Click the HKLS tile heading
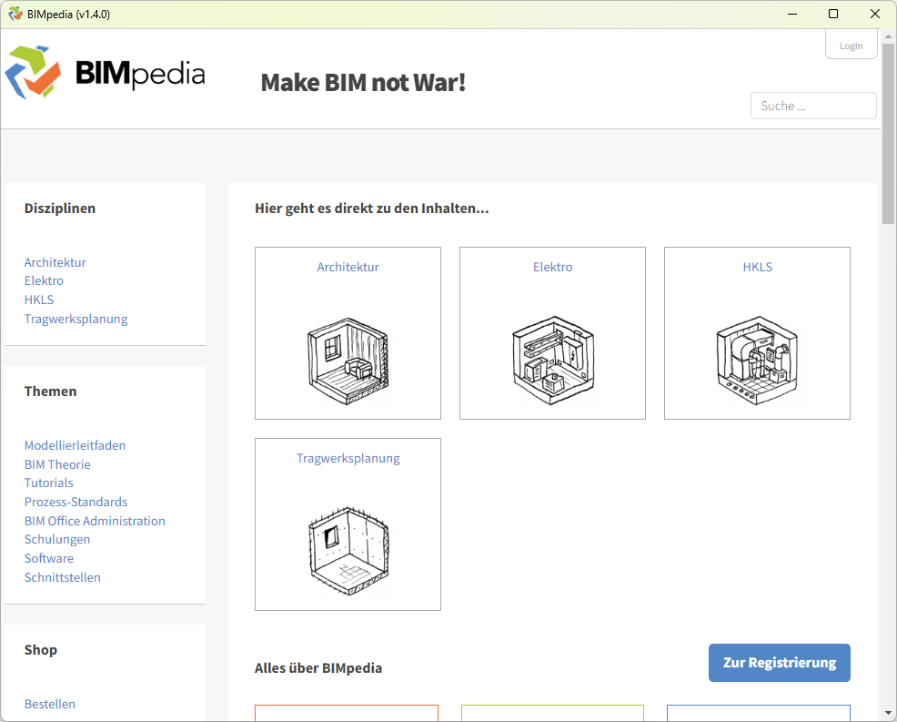897x722 pixels. point(757,267)
